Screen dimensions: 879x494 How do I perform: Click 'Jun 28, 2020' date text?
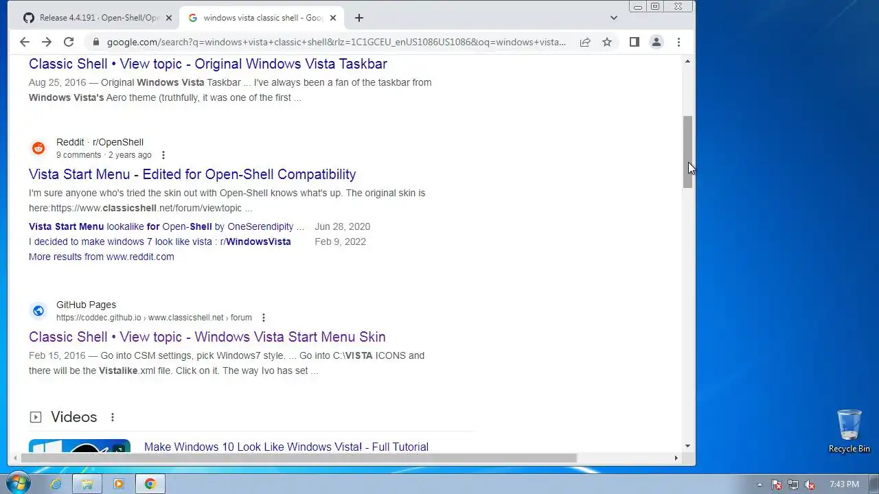(342, 226)
